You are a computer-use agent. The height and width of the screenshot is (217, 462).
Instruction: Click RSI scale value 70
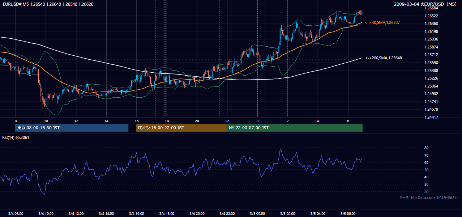[426, 155]
